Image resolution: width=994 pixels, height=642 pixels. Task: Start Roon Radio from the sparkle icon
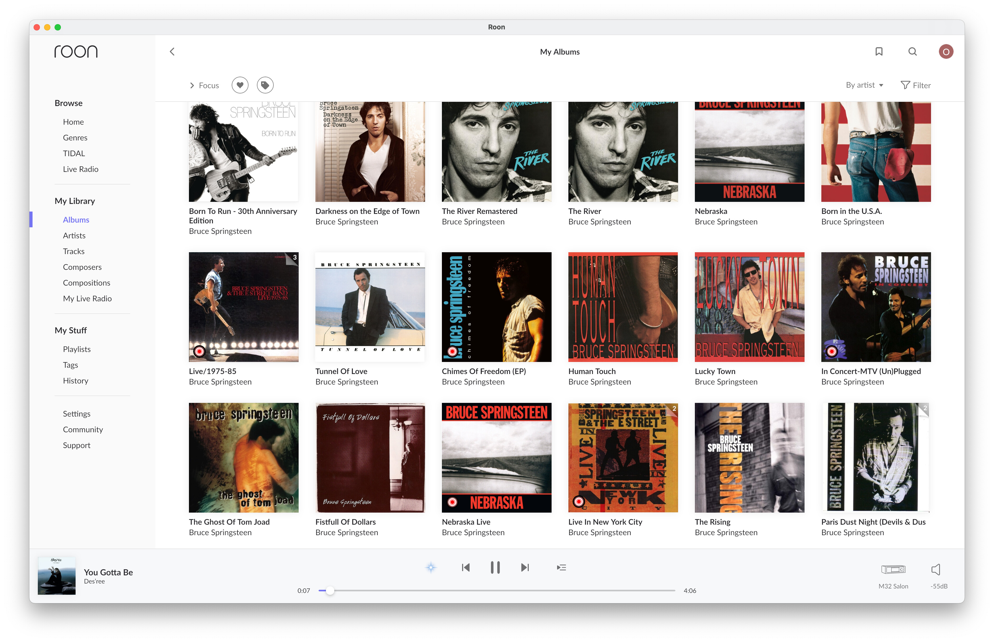431,567
